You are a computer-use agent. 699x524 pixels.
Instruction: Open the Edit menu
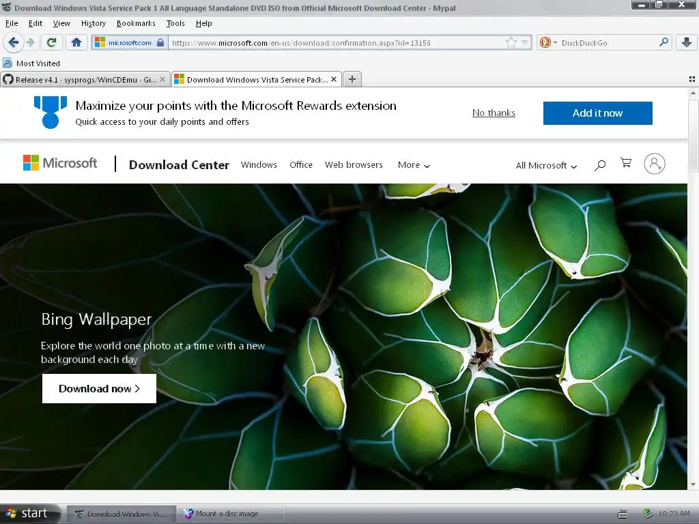[x=35, y=23]
